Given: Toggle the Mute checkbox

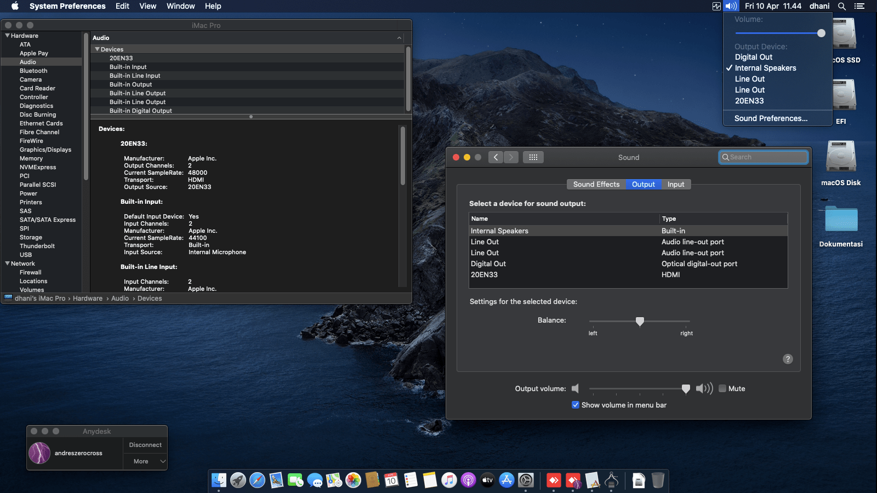Looking at the screenshot, I should pos(722,388).
